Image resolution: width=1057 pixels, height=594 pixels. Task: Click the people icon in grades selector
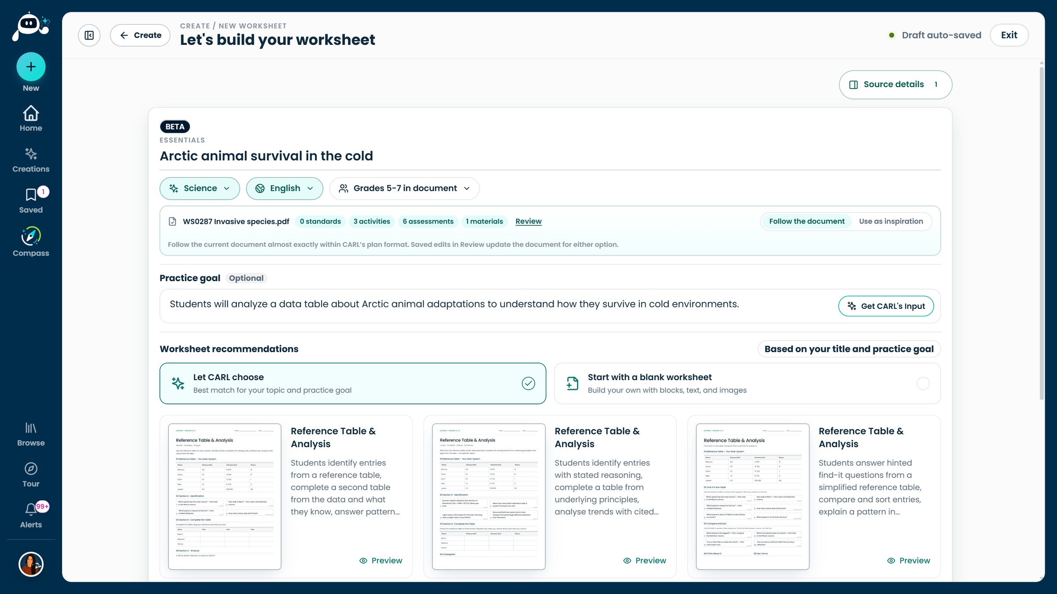pyautogui.click(x=343, y=188)
